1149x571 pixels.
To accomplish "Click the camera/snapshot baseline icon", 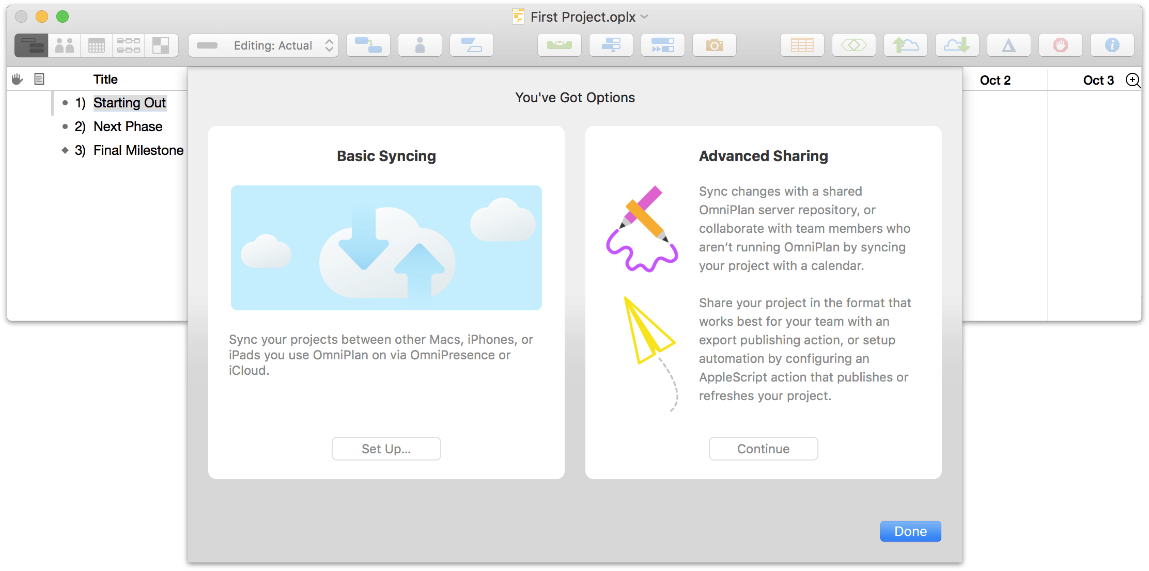I will pyautogui.click(x=713, y=45).
